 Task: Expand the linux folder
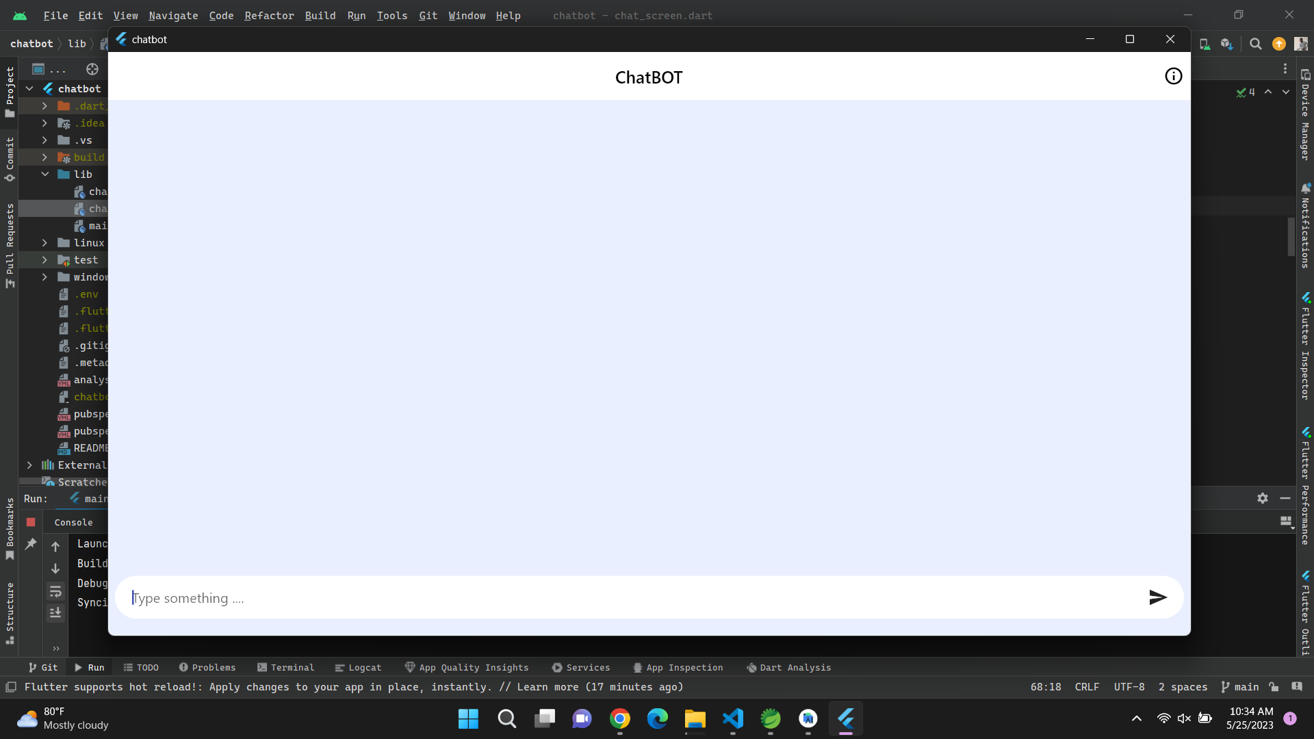point(44,243)
